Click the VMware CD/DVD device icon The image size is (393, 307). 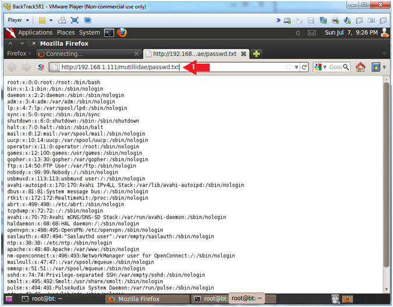click(299, 20)
